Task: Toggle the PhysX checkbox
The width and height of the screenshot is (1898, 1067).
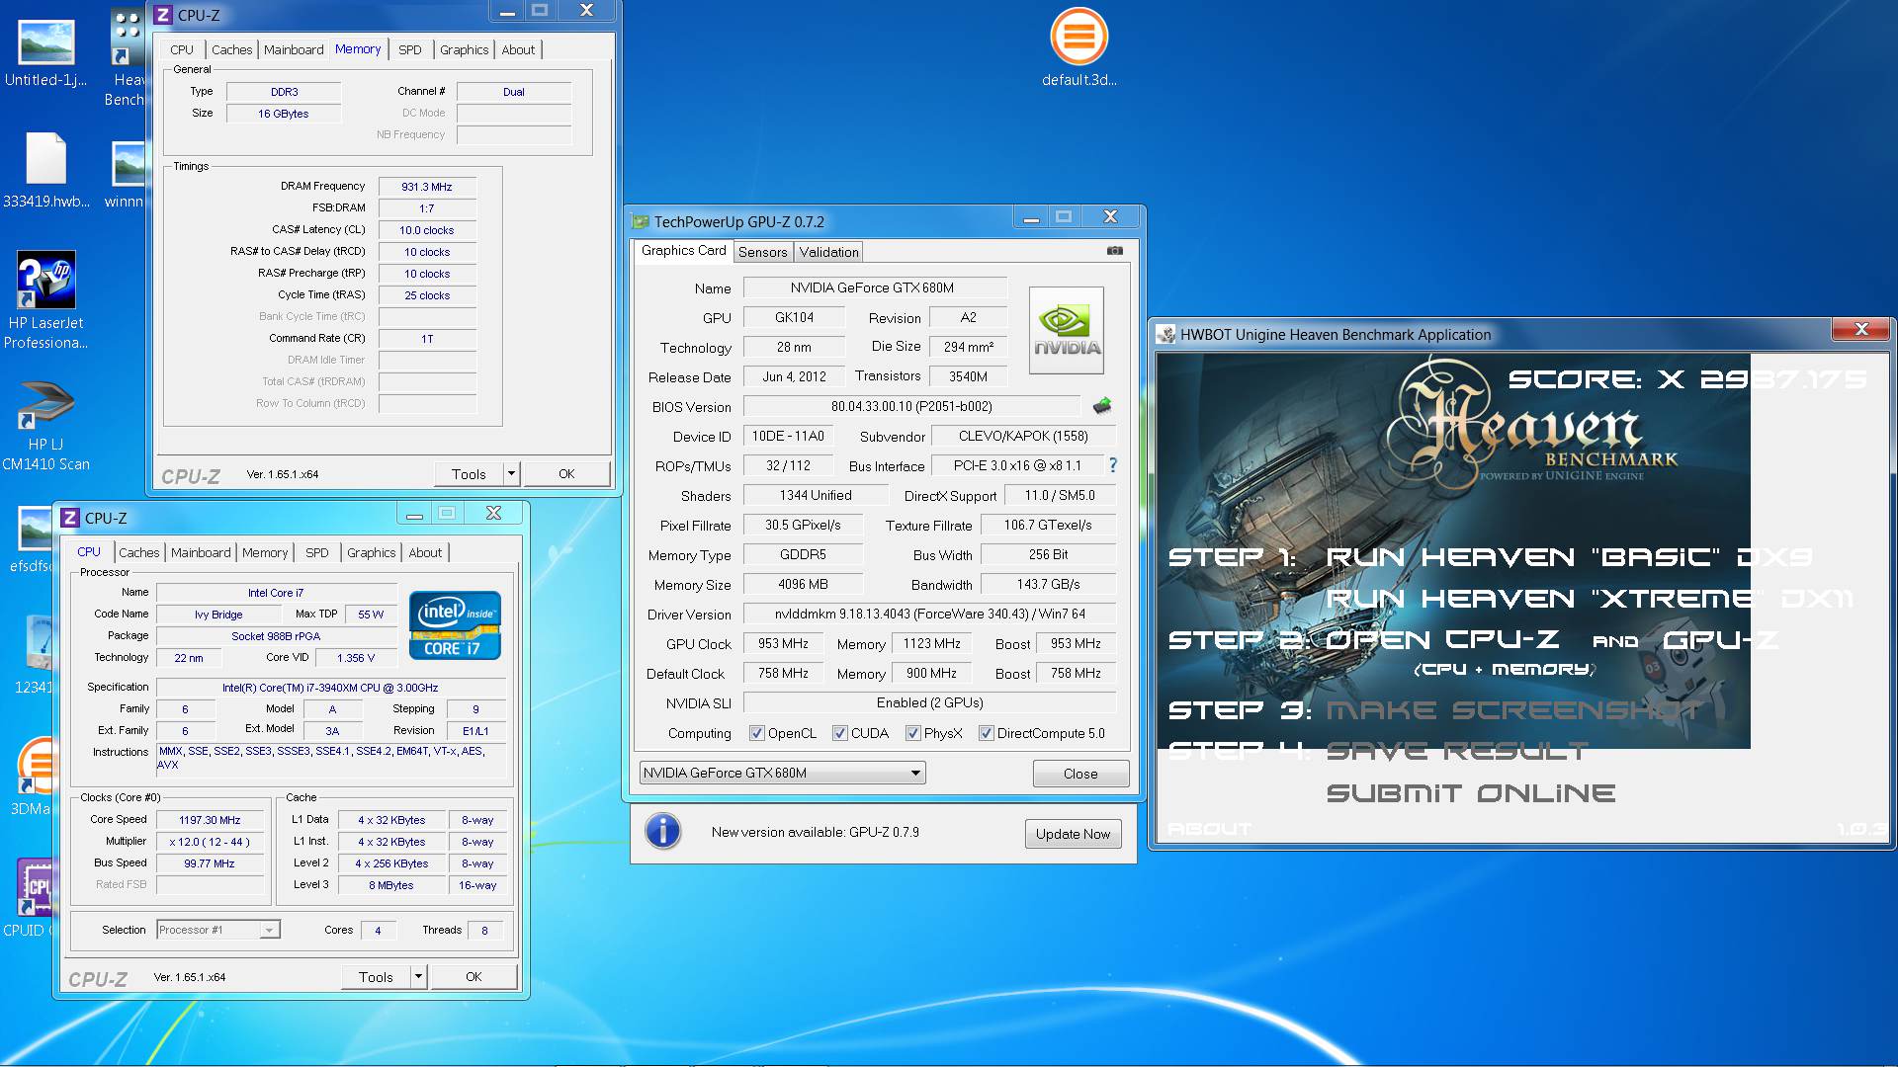Action: pos(913,733)
